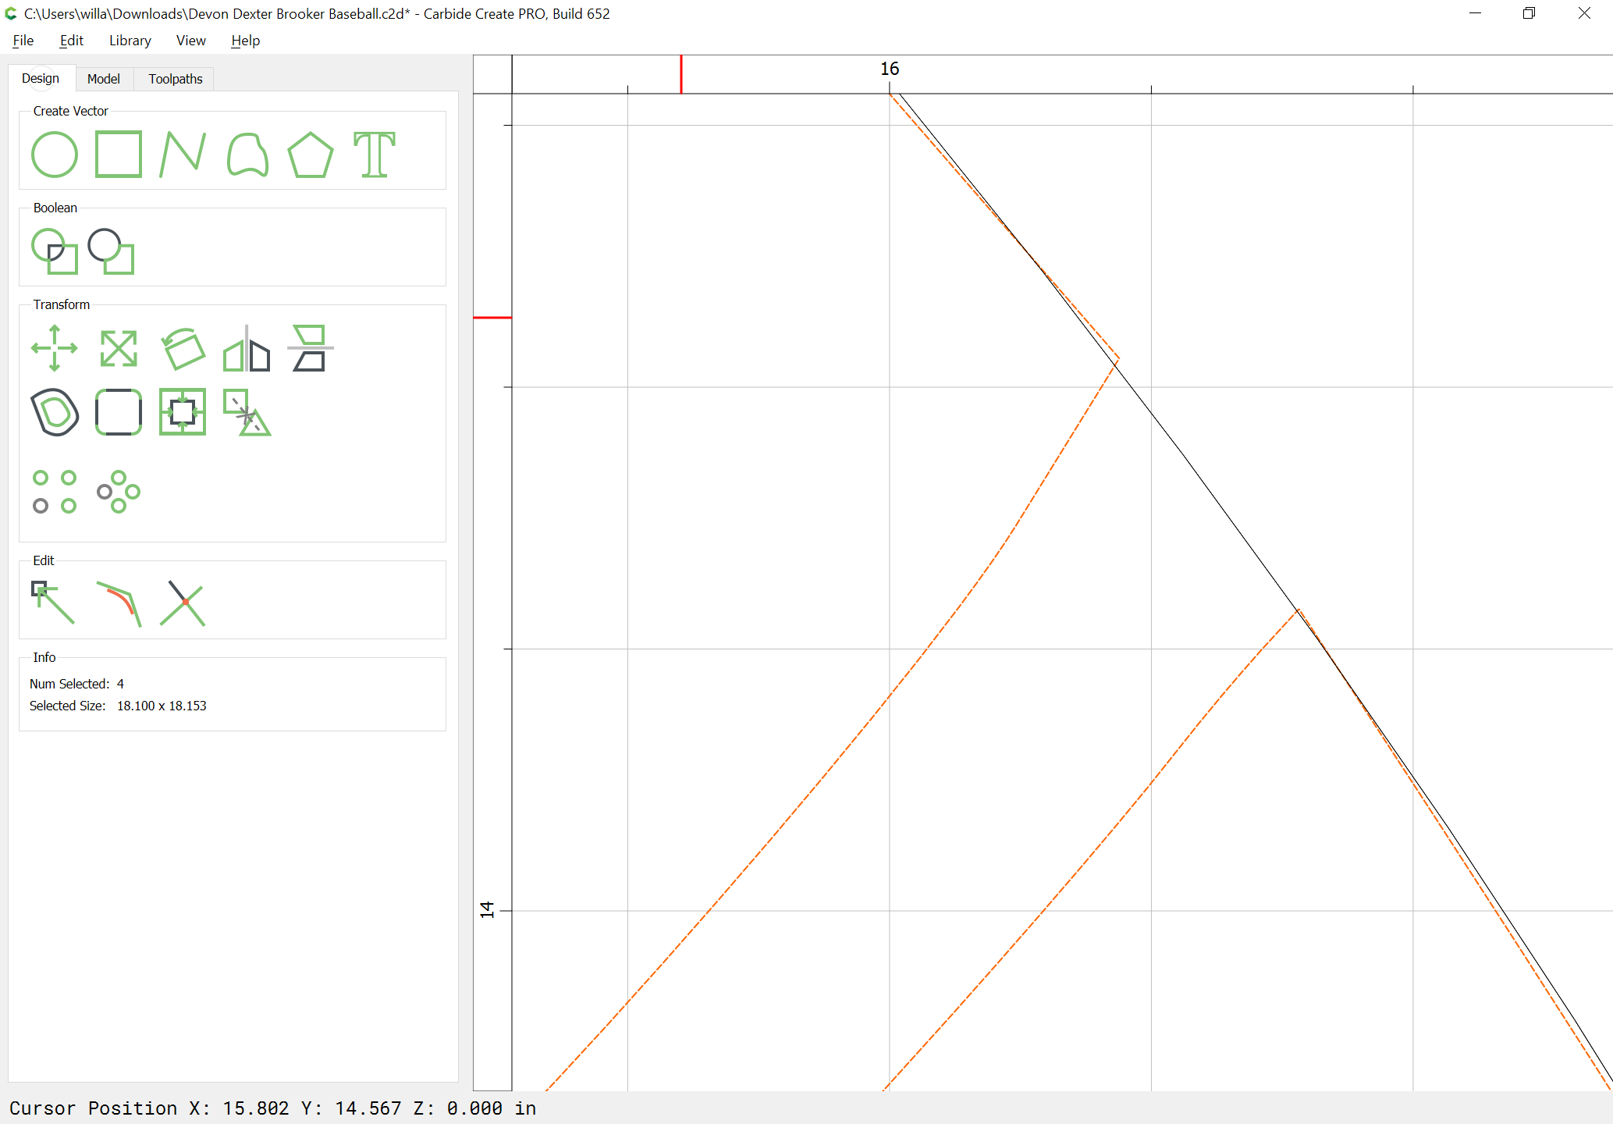Select the Polygon vector tool

(311, 155)
